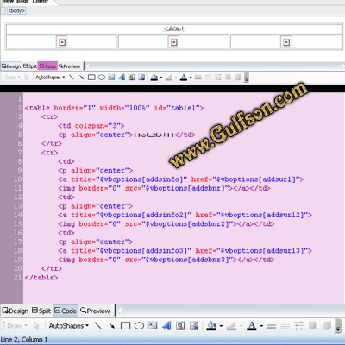
Task: Click the code line '<table border="1" width="100%"'
Action: [114, 108]
